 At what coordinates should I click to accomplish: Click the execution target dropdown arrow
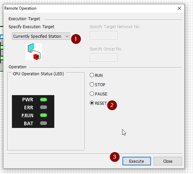(67, 36)
